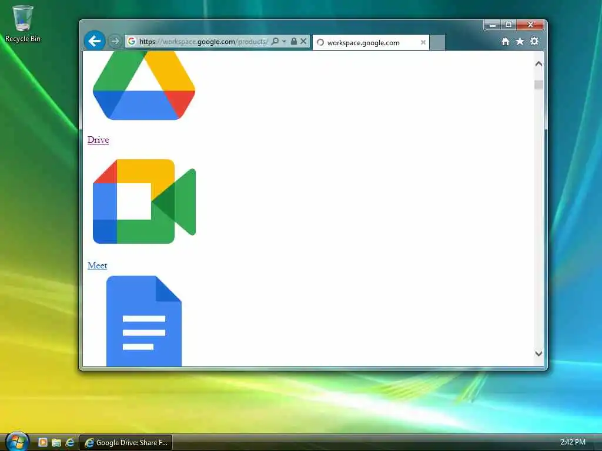Click the Google Drive logo image
Screen dimensions: 602x451
click(x=144, y=86)
